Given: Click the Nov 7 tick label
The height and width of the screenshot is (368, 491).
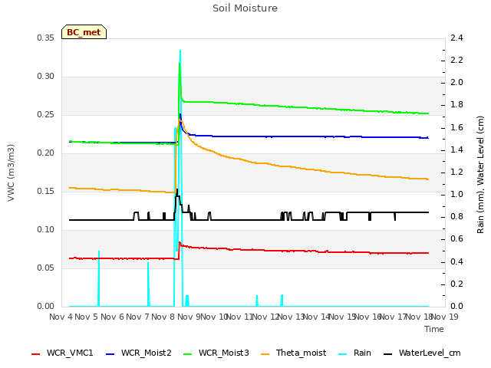Looking at the screenshot, I should 137,317.
